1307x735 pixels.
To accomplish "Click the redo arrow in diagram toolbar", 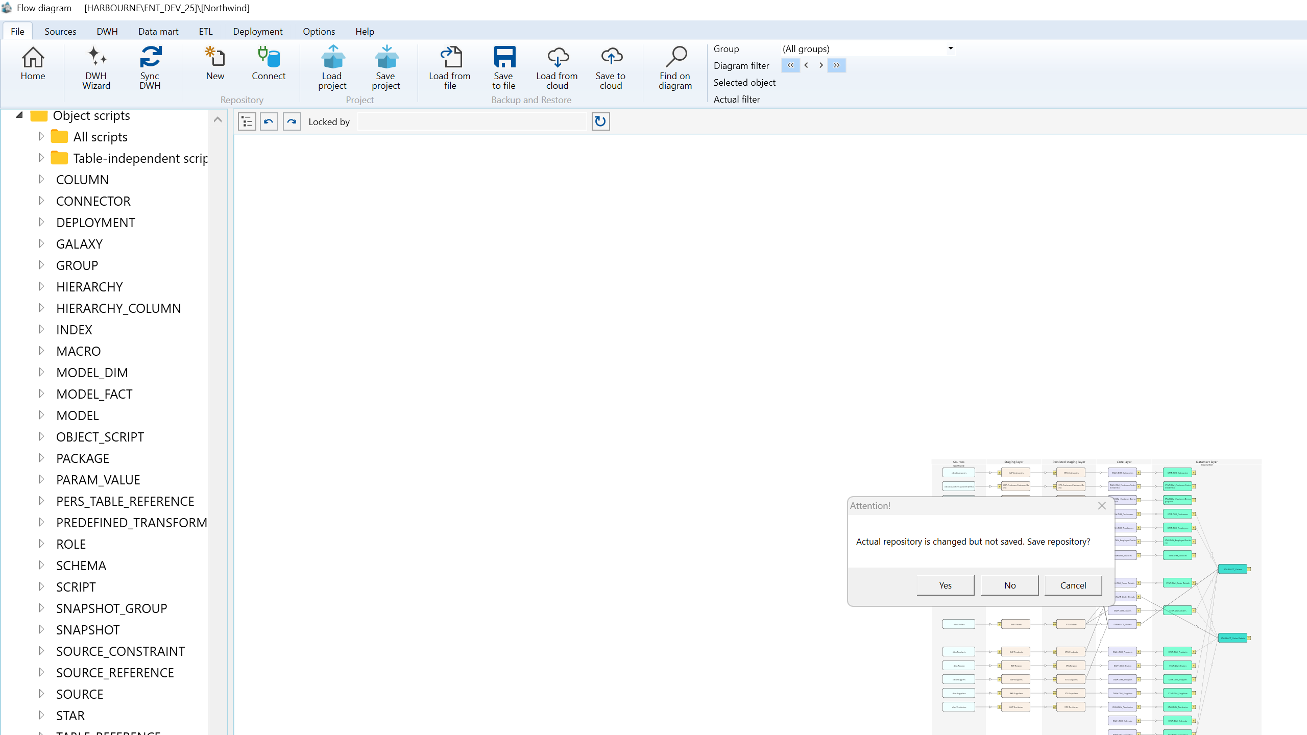I will pos(292,121).
